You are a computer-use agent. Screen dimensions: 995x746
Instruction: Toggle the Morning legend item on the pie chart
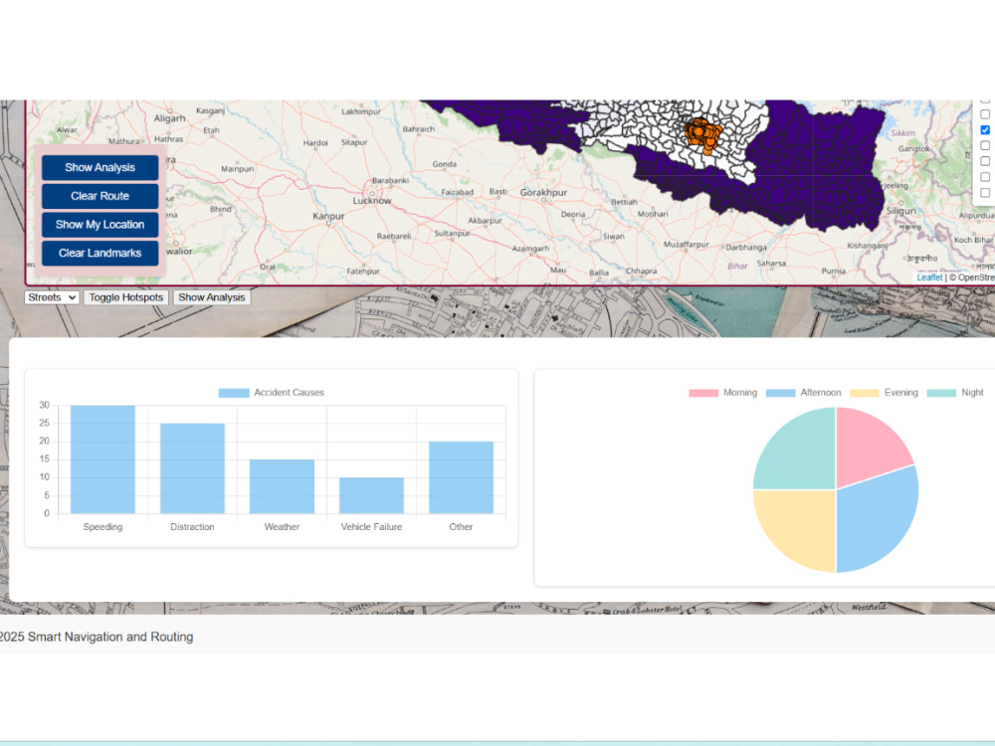click(x=722, y=393)
